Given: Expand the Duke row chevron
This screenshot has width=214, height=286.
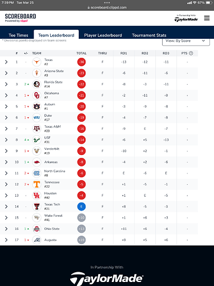Looking at the screenshot, I should 6,117.
